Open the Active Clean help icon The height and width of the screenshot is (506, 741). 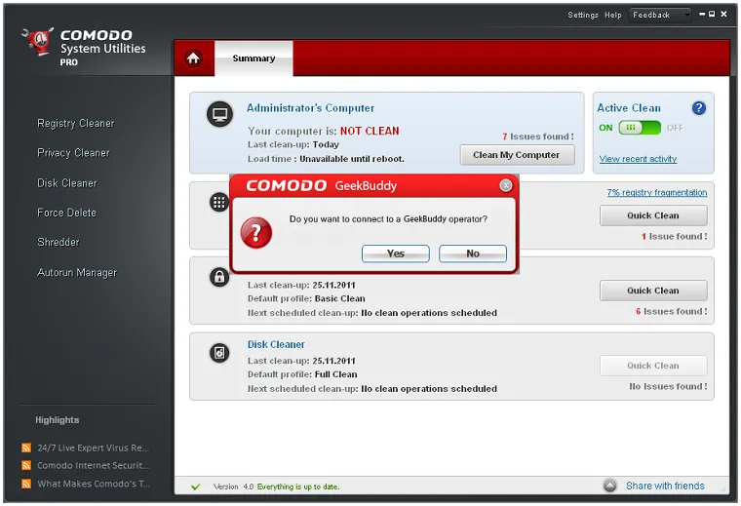click(x=698, y=108)
